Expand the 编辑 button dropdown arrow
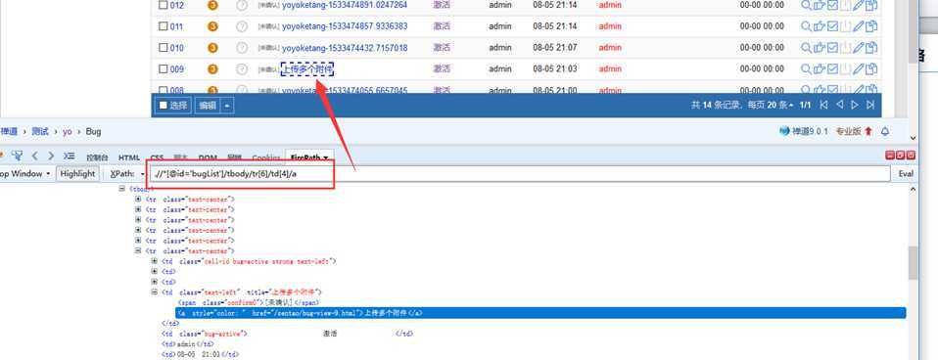 coord(227,106)
